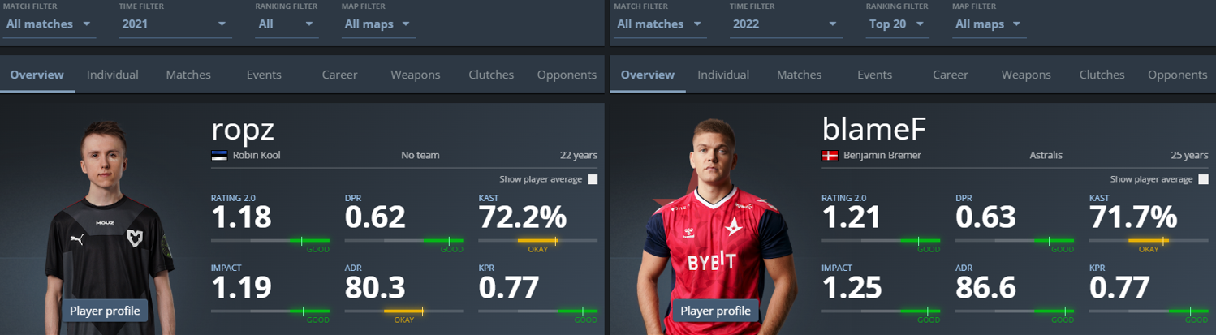Expand the Ranking Filter dropdown showing Top 20
Viewport: 1216px width, 335px height.
click(896, 24)
